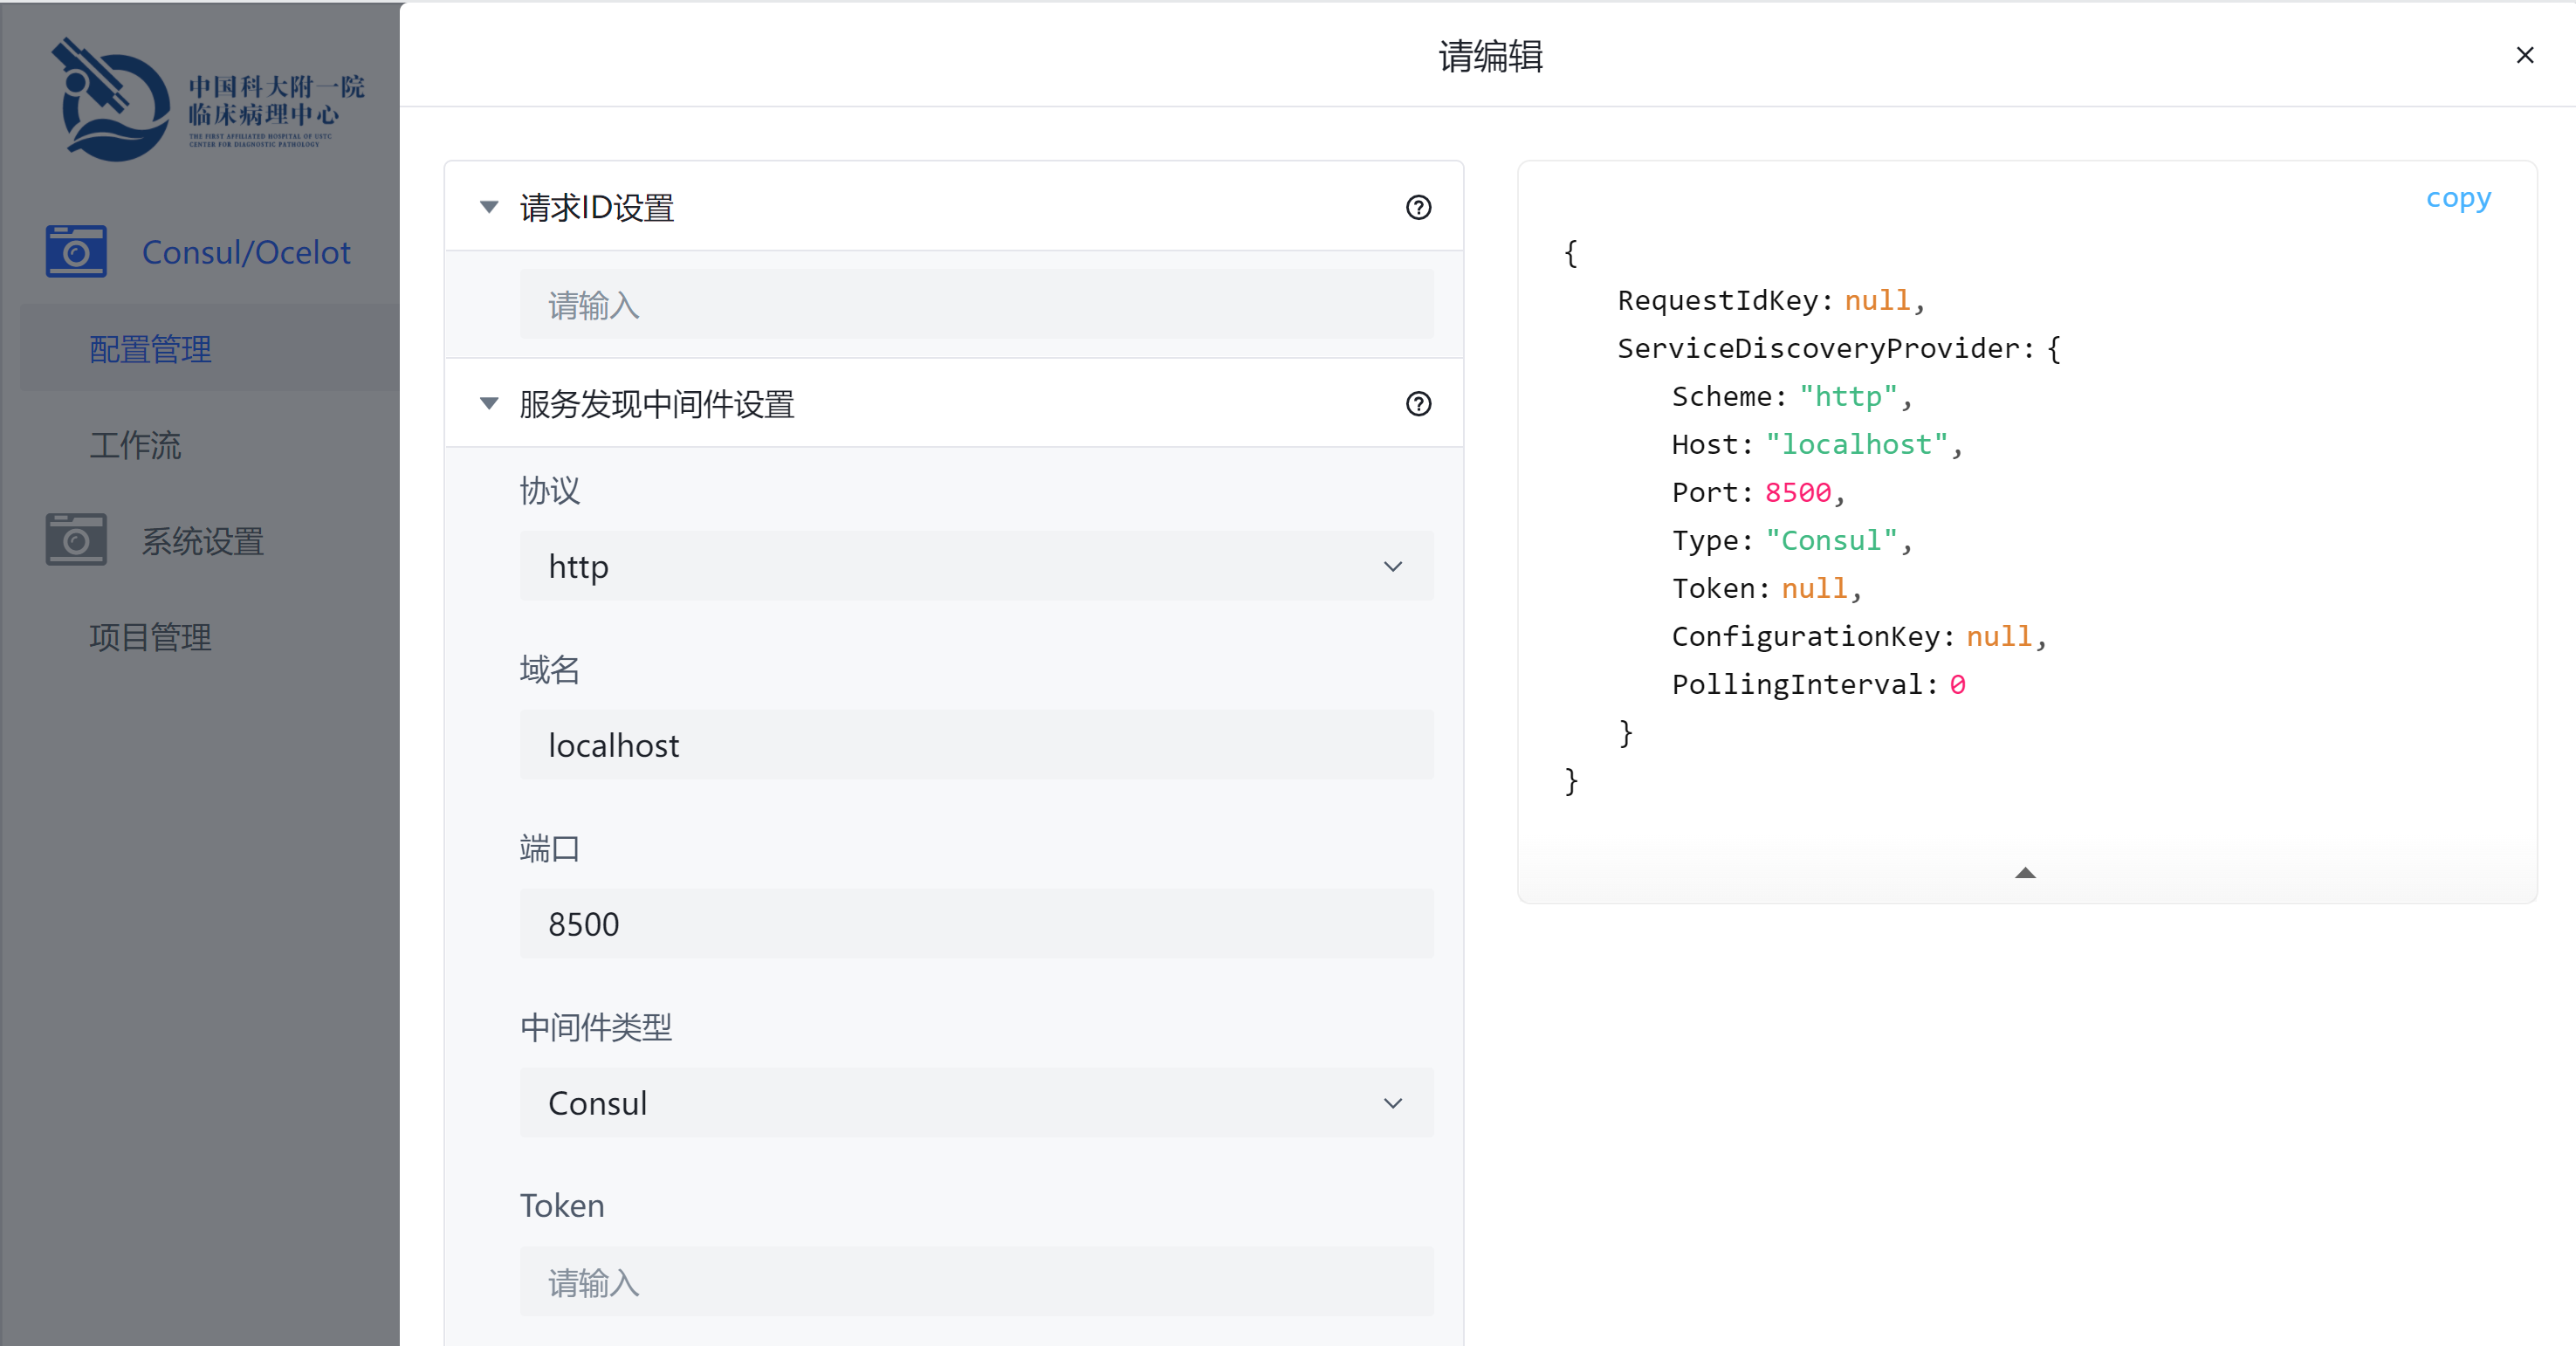Click the Type "Consul" line in JSON

coord(1792,540)
